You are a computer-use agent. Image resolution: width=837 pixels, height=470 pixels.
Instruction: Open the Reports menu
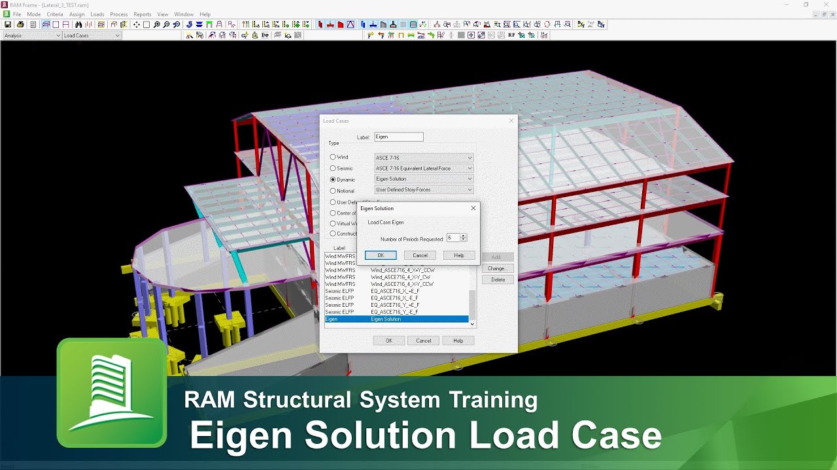pos(143,14)
